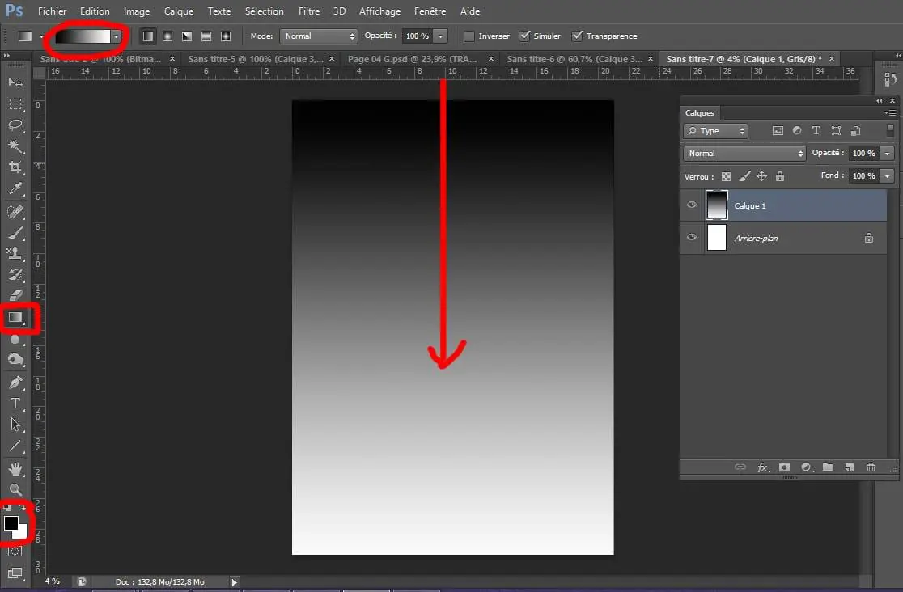Select the Line shape tool
903x592 pixels.
tap(15, 446)
